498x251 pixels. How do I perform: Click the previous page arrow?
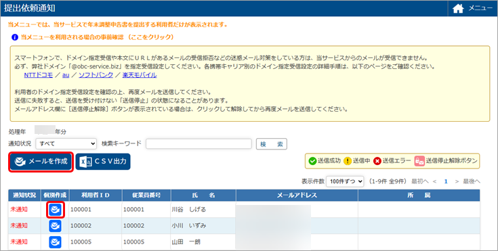coord(434,181)
